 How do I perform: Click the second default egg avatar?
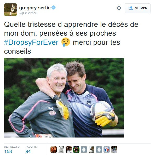coord(99,149)
